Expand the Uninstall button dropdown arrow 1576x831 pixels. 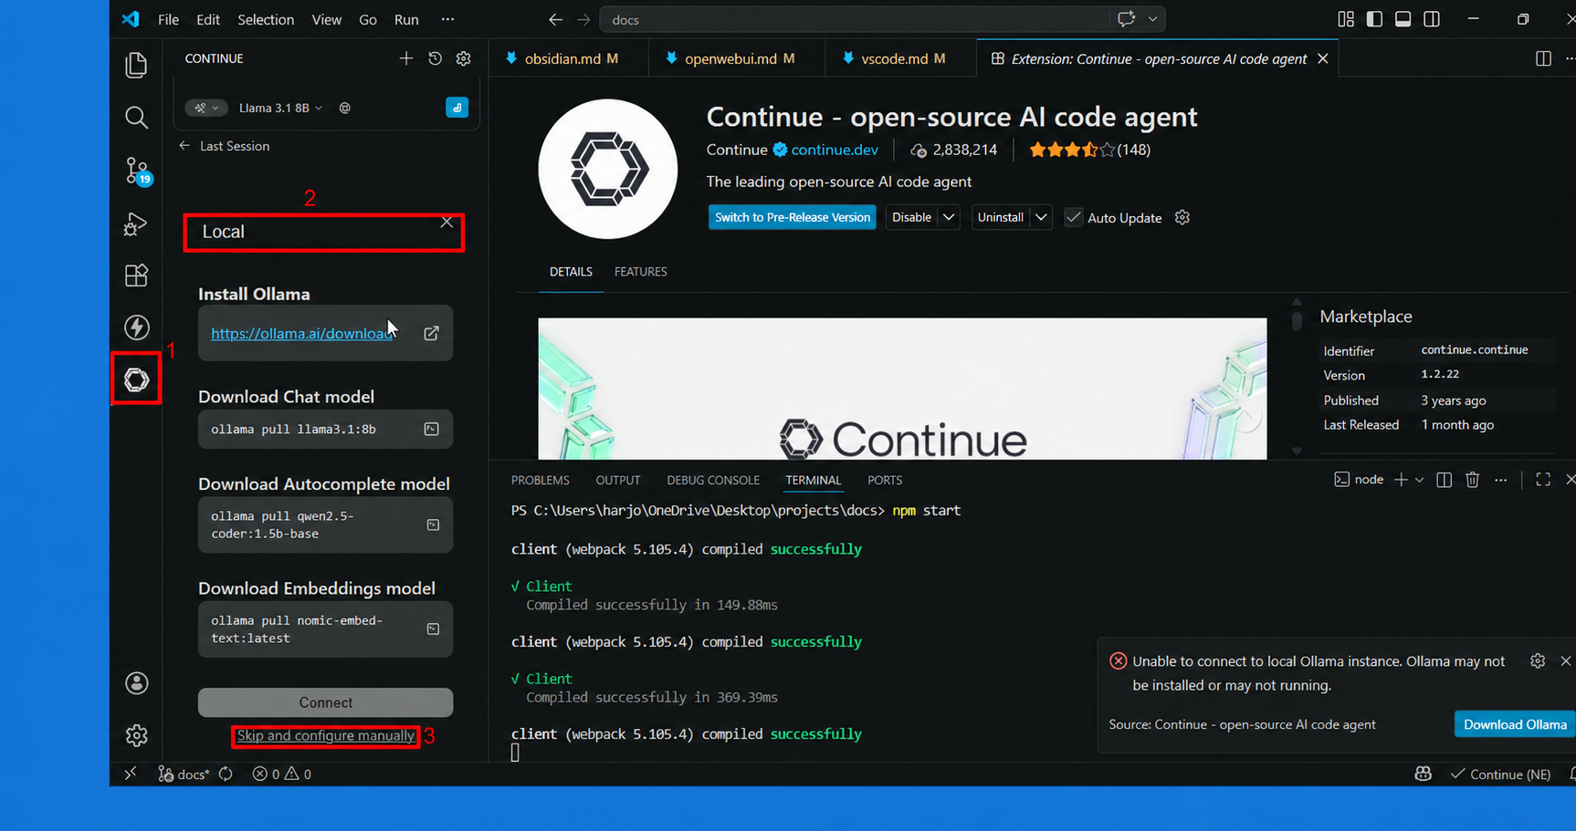coord(1041,217)
